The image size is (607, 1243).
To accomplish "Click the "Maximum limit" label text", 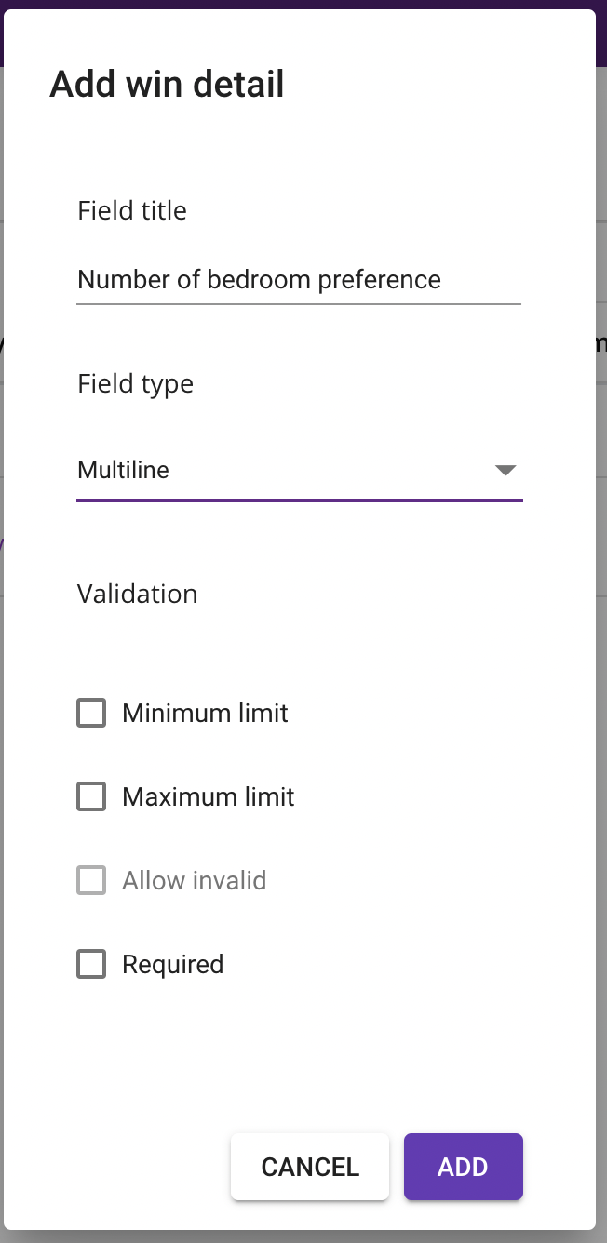I will [x=208, y=797].
